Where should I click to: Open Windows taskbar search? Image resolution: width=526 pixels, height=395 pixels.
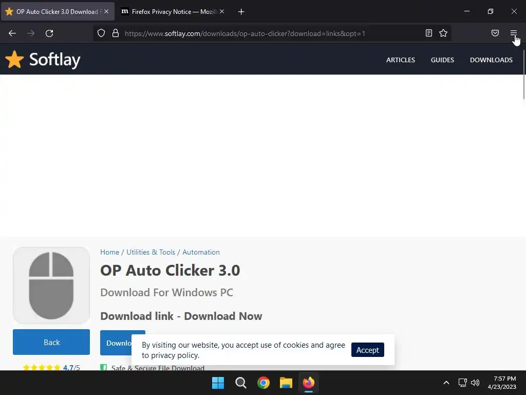[x=241, y=383]
